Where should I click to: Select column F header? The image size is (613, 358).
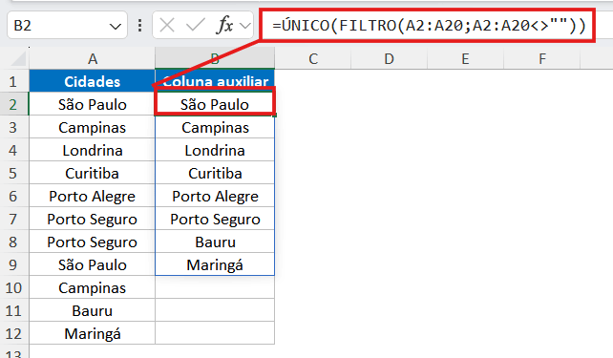[x=541, y=59]
